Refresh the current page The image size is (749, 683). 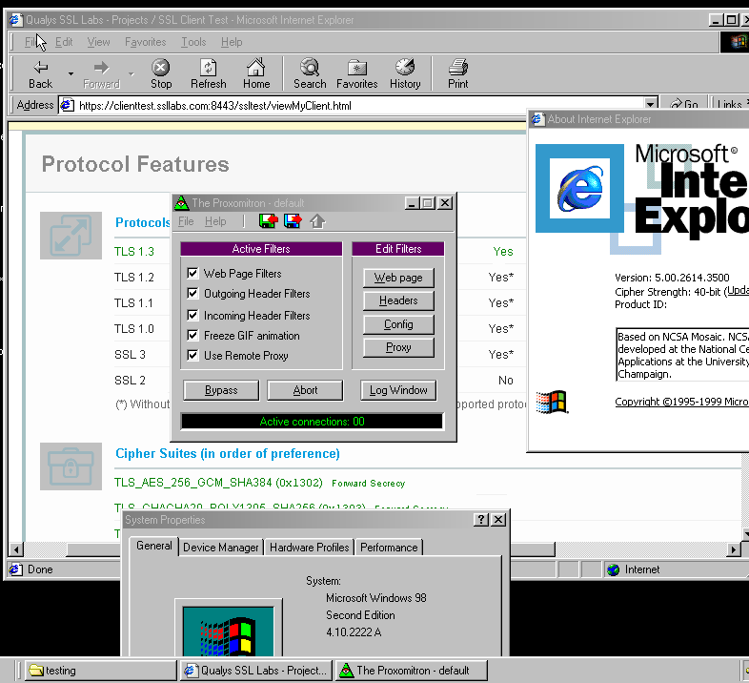point(209,74)
